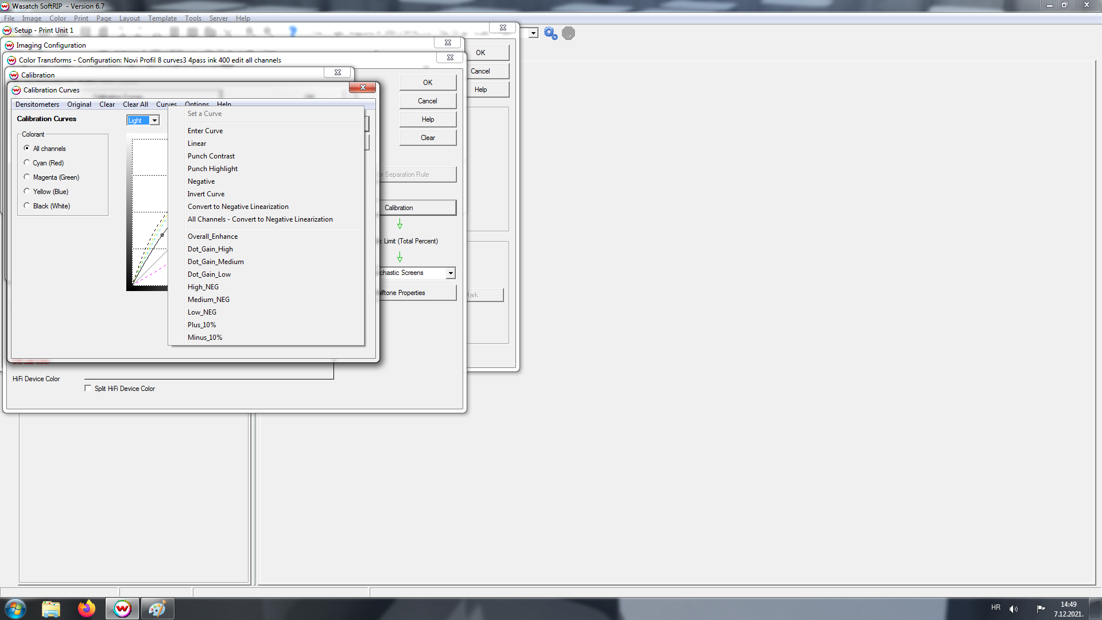Click the black-to-white gradient strip beside the graph
Viewport: 1102px width, 620px height.
coord(129,212)
